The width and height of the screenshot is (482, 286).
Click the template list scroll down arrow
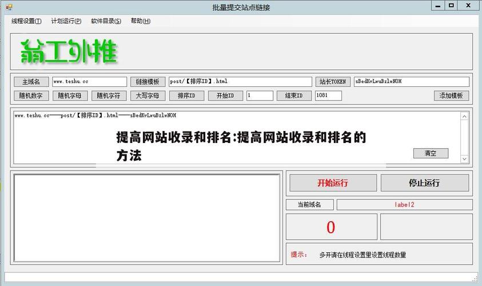[464, 159]
